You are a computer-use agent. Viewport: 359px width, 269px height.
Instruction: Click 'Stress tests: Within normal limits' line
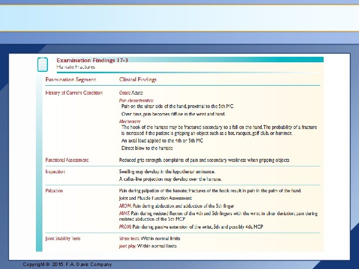[x=150, y=238]
